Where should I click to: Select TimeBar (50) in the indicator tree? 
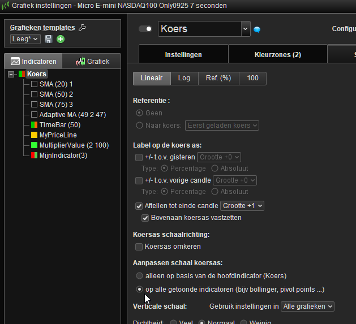[60, 125]
